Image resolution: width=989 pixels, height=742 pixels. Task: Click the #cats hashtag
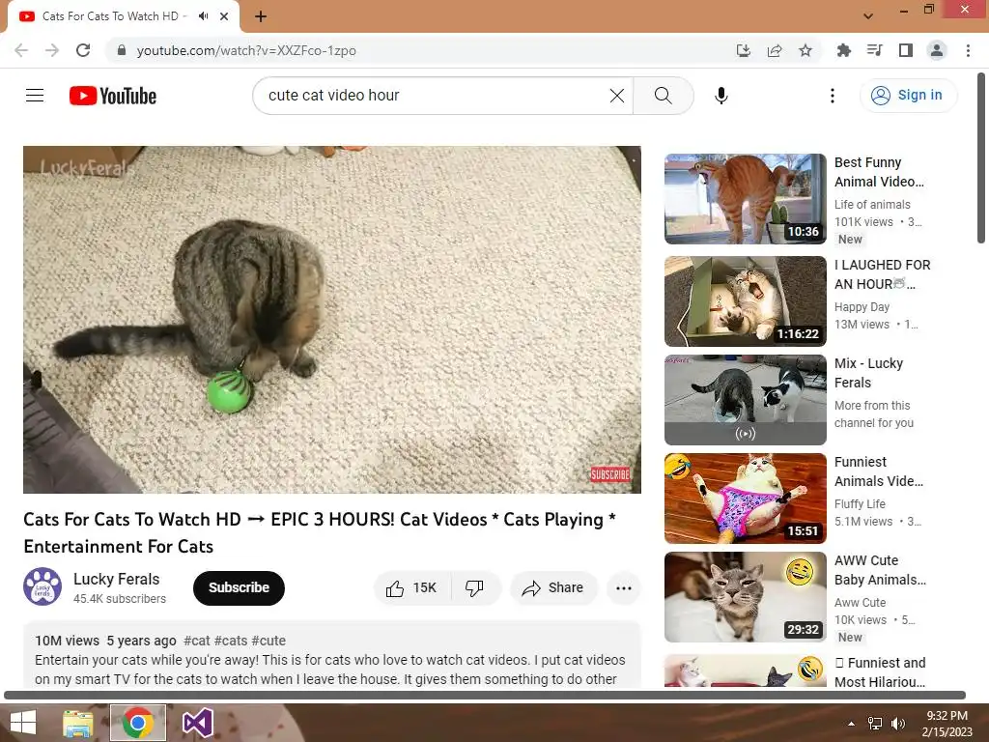231,641
